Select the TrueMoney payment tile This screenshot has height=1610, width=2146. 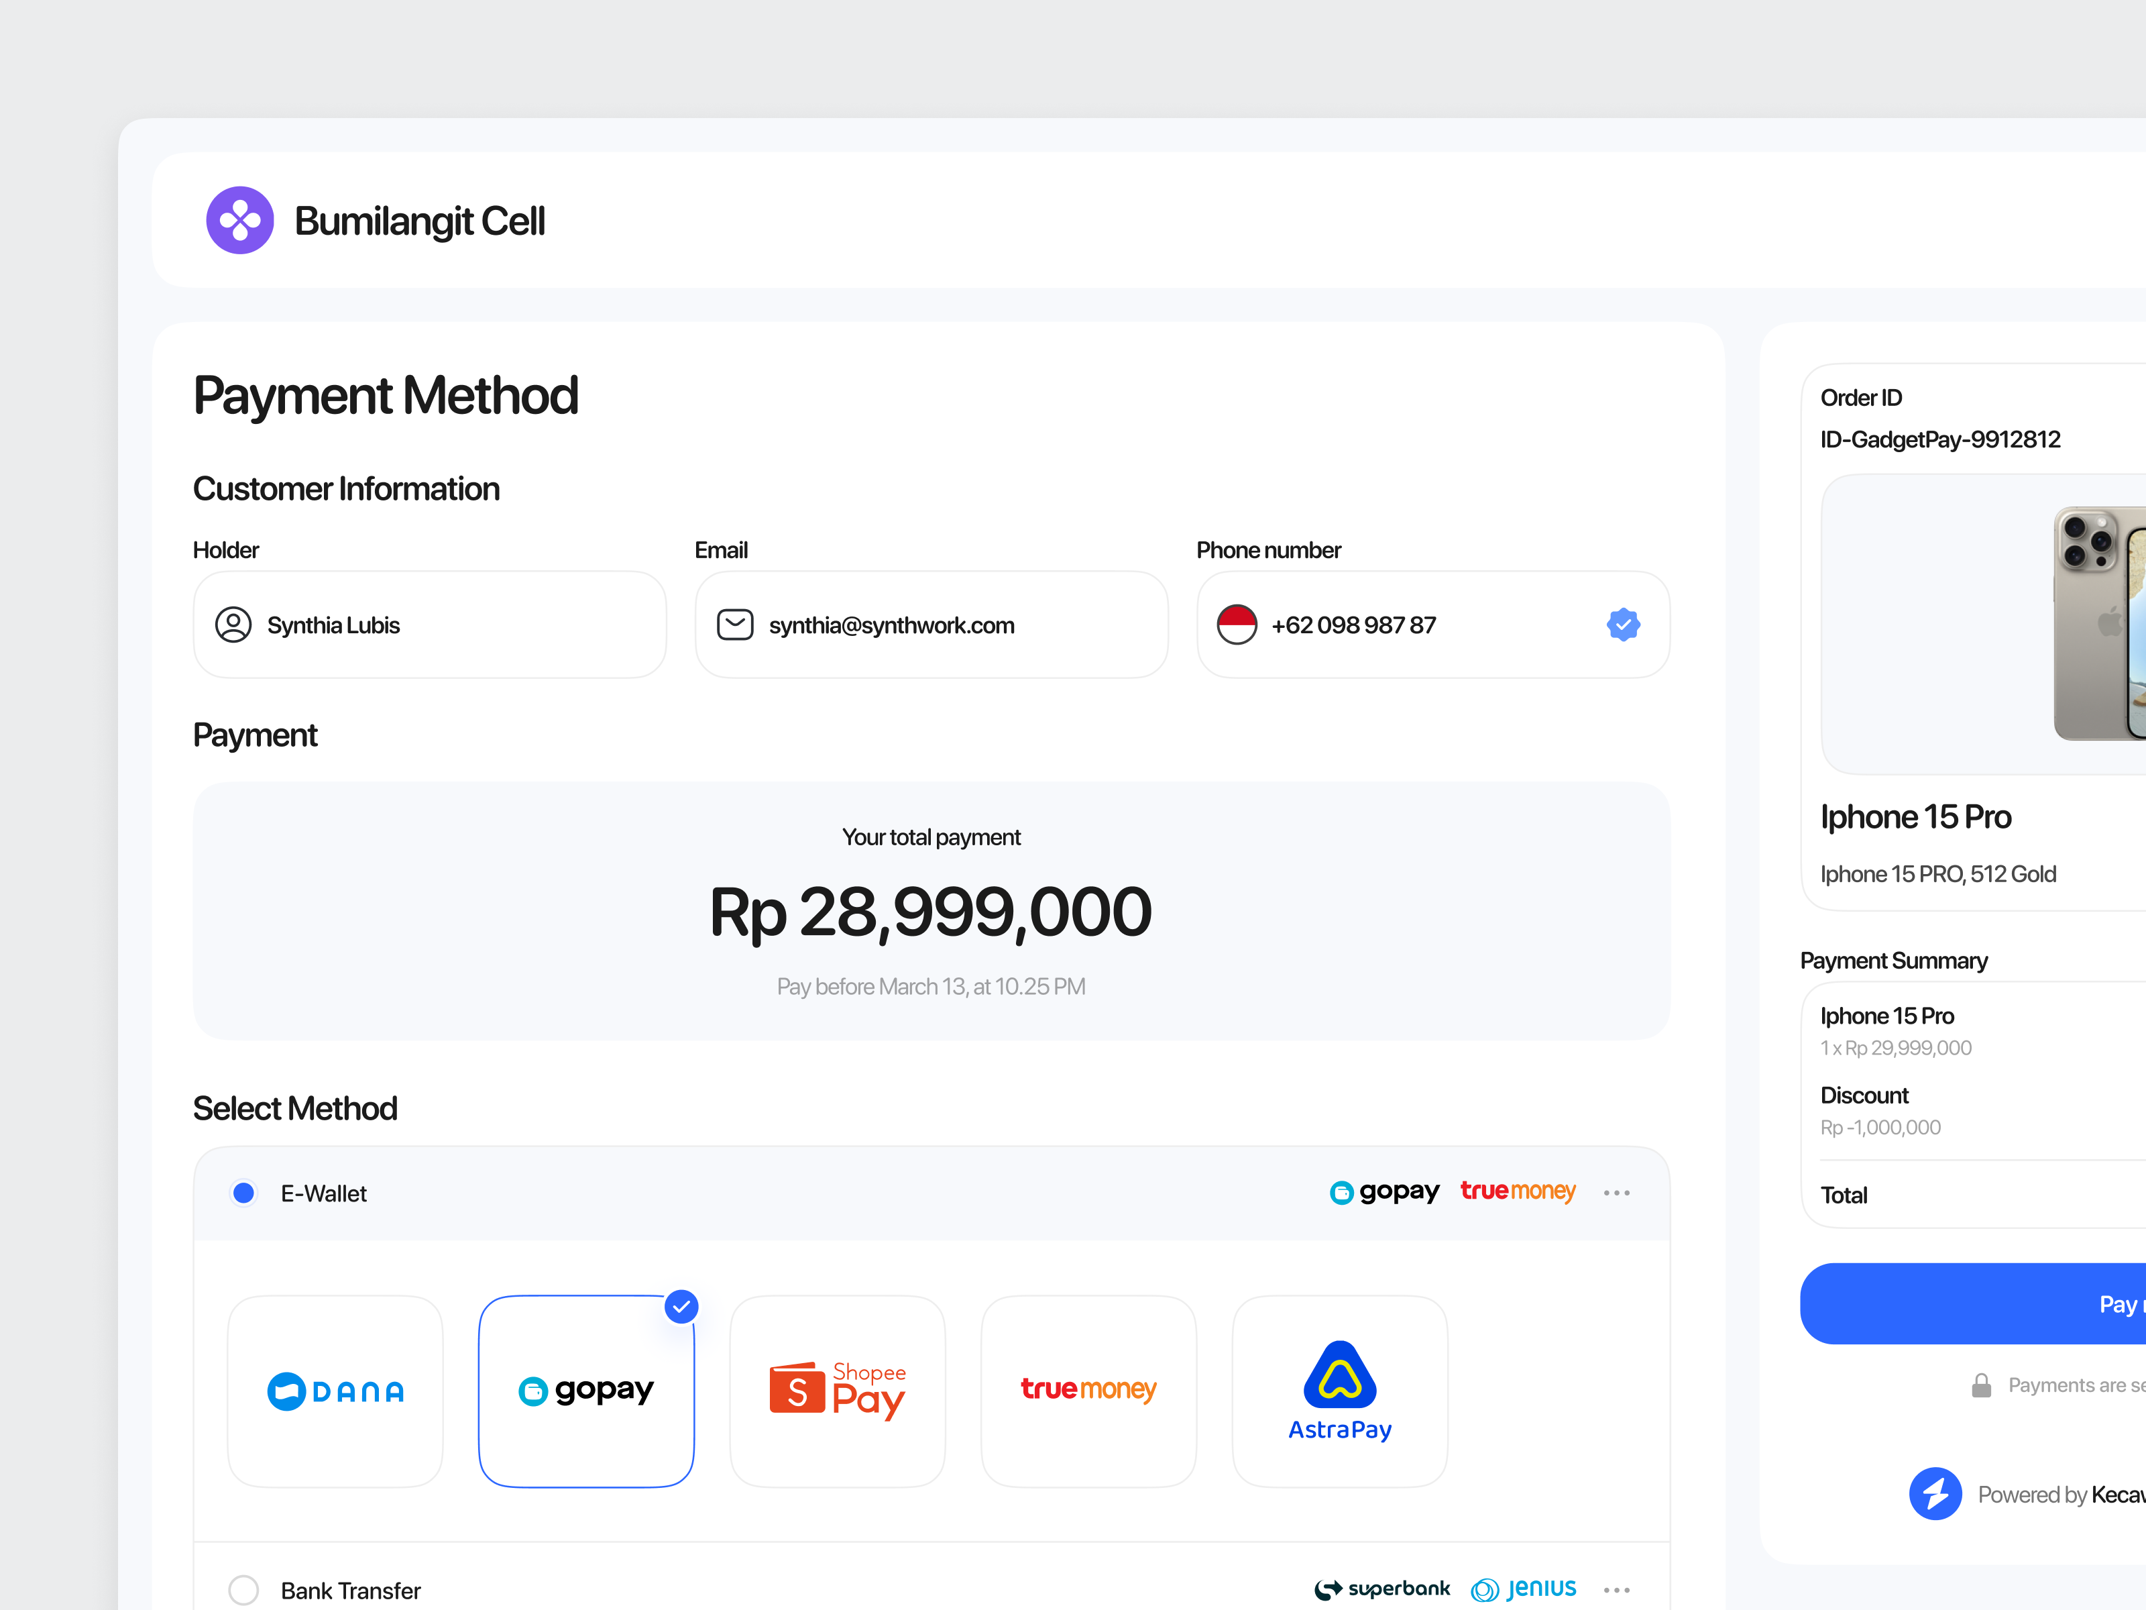tap(1088, 1391)
